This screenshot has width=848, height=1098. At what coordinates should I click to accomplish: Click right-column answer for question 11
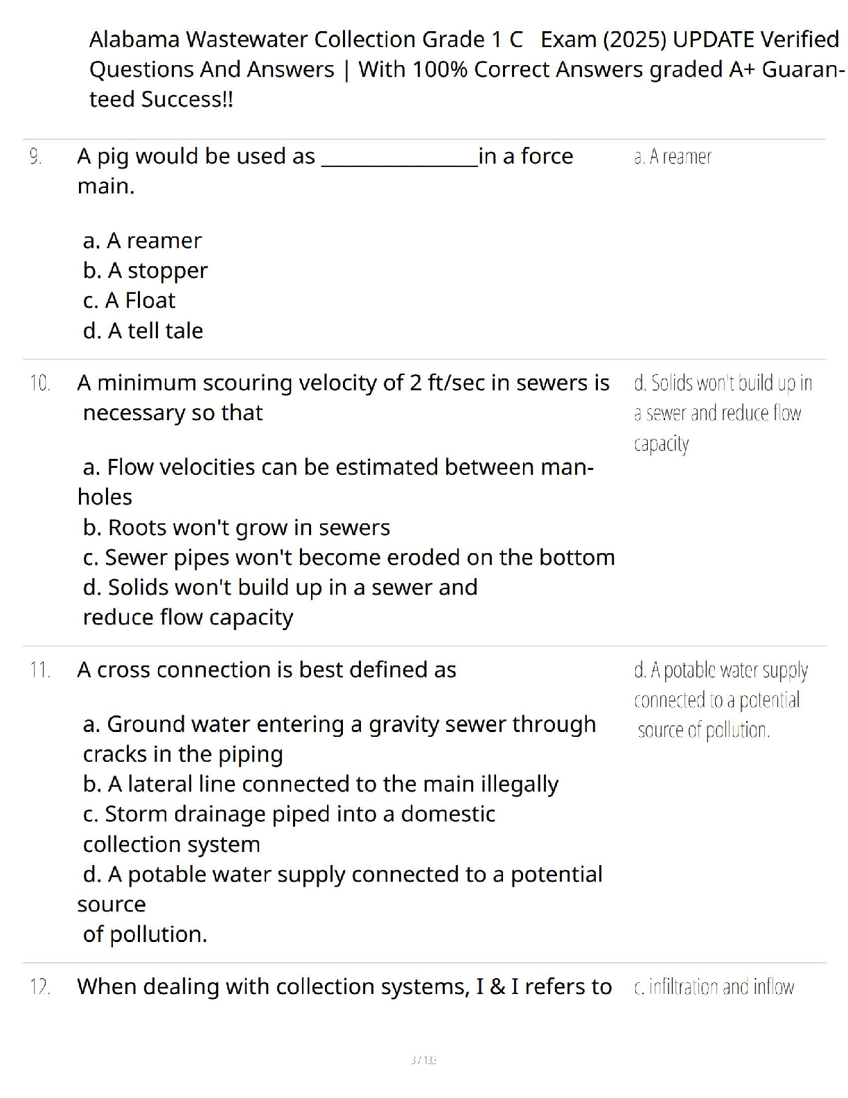pos(720,700)
